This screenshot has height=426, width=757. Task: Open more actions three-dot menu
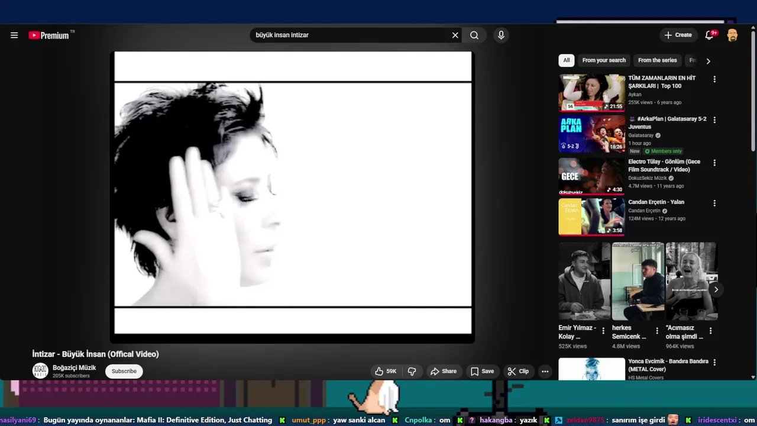545,372
